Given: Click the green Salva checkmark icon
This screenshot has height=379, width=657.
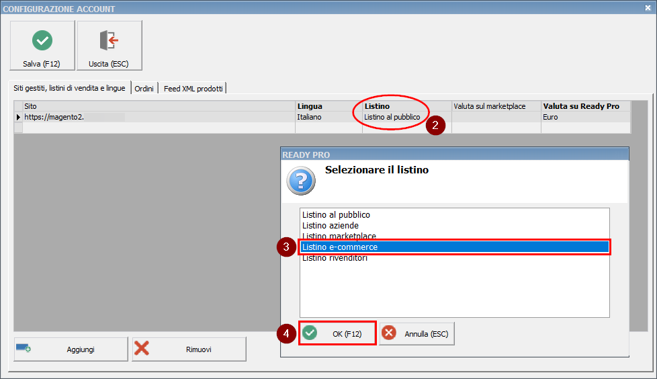Looking at the screenshot, I should [42, 40].
